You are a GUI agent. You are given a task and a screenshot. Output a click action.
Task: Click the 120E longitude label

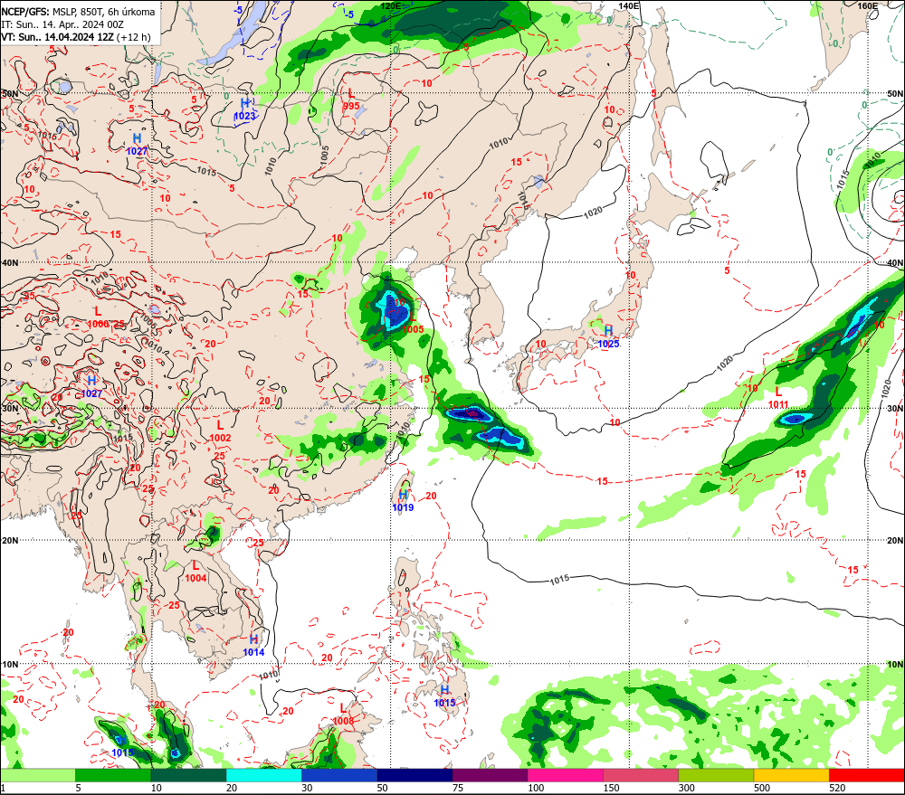pos(391,5)
